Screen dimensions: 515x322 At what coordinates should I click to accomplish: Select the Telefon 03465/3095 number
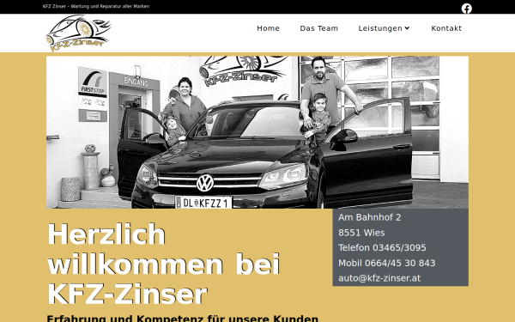click(382, 247)
